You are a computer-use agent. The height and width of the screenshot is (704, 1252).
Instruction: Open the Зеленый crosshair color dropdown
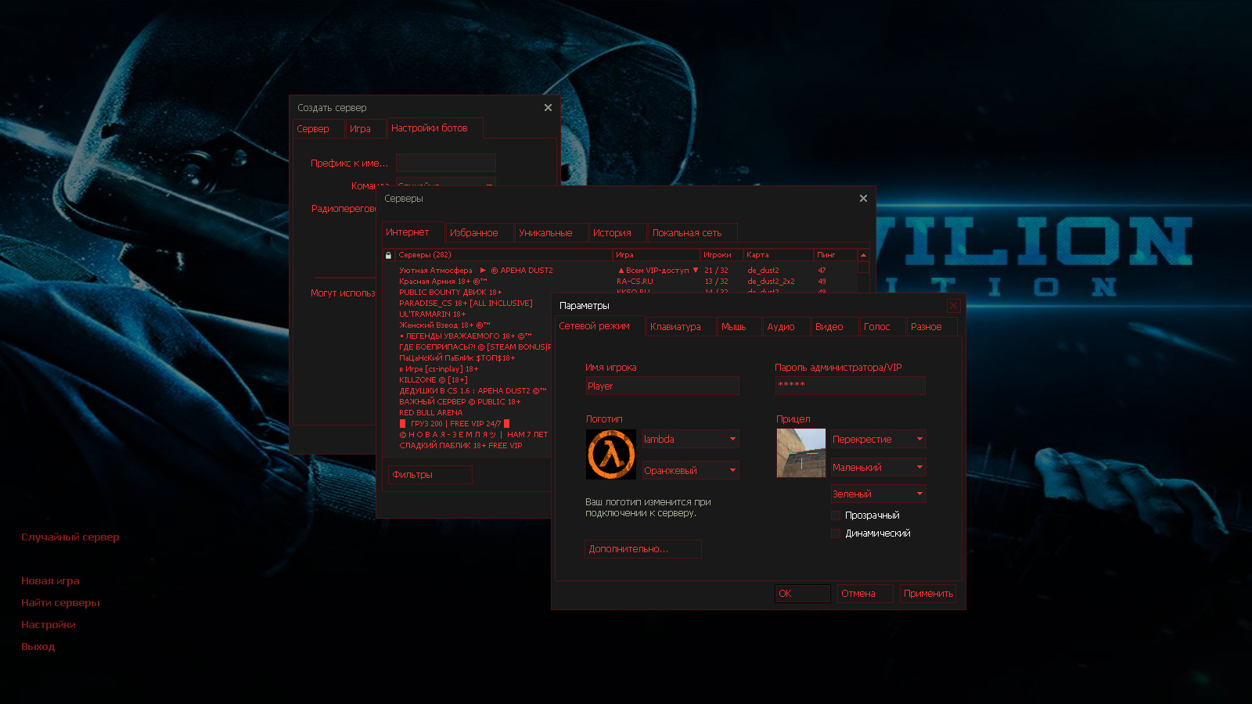878,494
